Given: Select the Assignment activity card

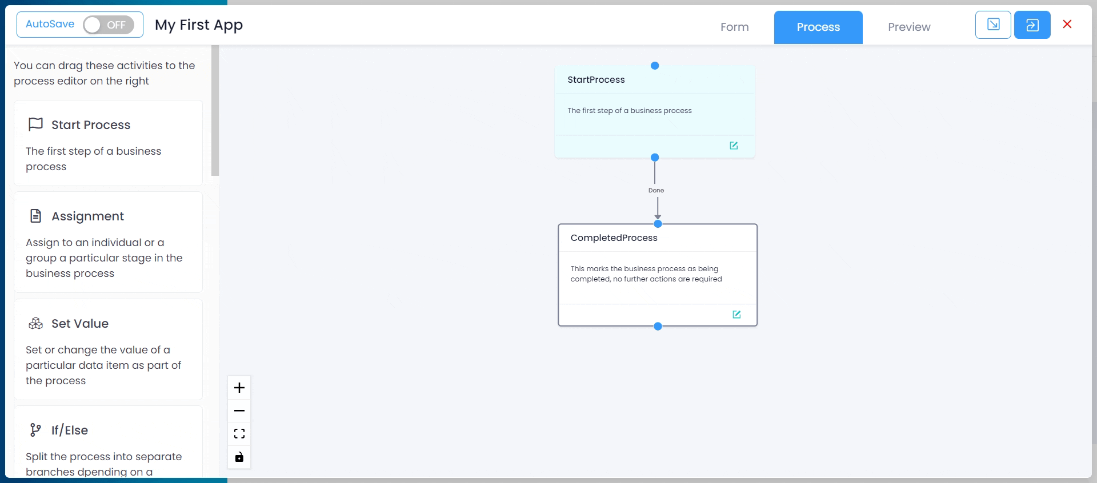Looking at the screenshot, I should tap(108, 242).
